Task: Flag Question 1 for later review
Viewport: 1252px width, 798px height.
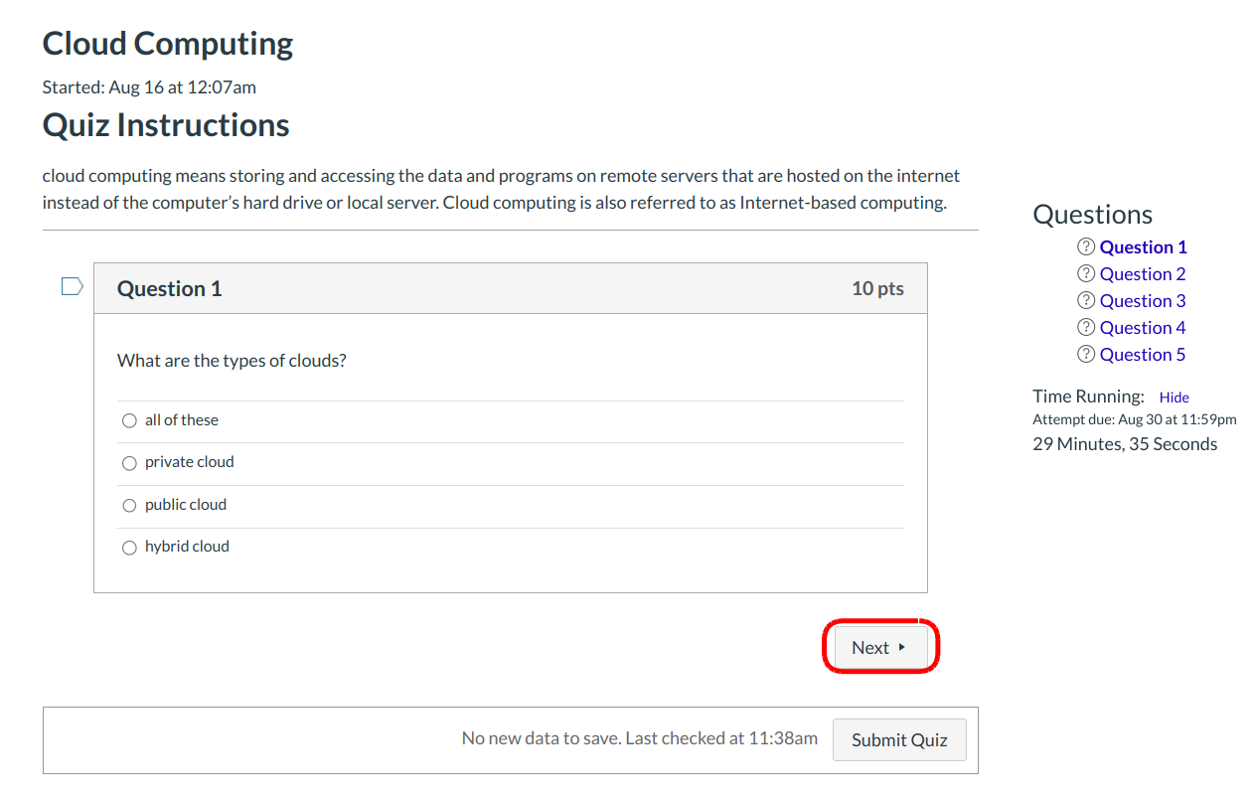Action: 72,287
